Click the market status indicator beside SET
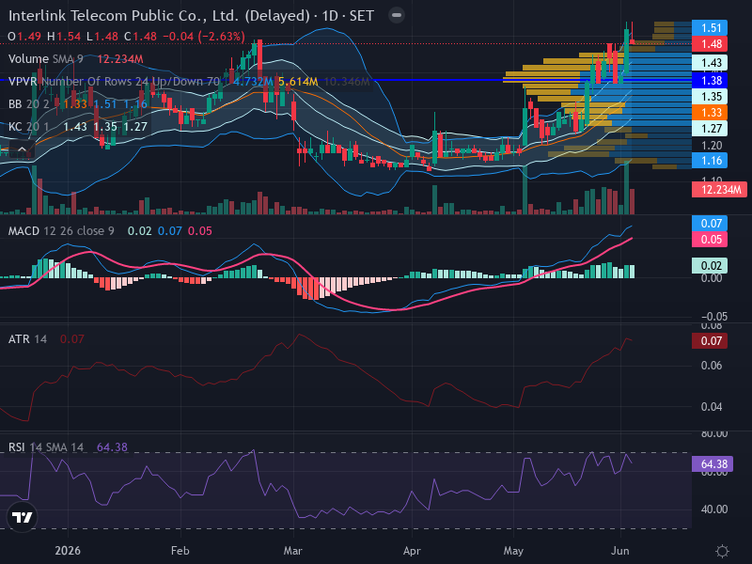 pyautogui.click(x=397, y=15)
